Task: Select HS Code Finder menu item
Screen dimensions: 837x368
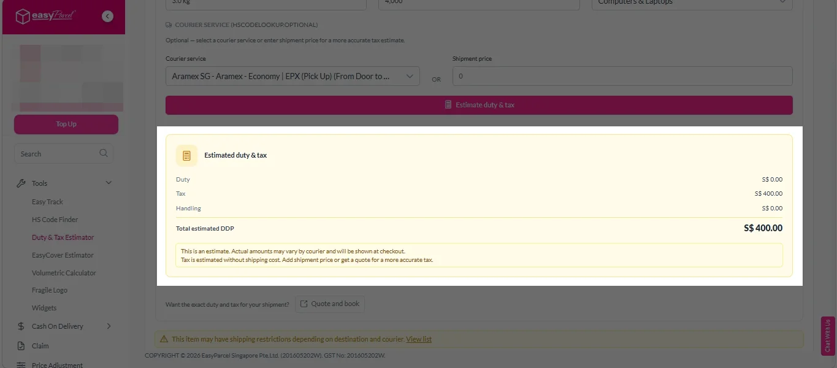Action: click(x=55, y=220)
